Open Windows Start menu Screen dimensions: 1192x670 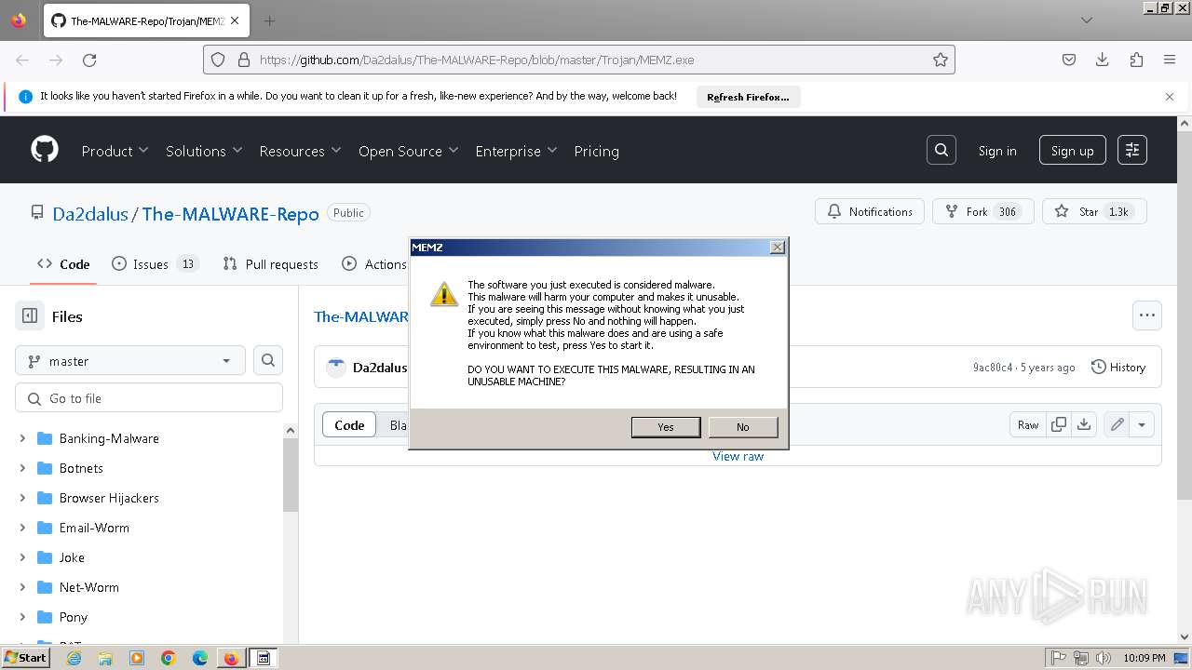[25, 657]
